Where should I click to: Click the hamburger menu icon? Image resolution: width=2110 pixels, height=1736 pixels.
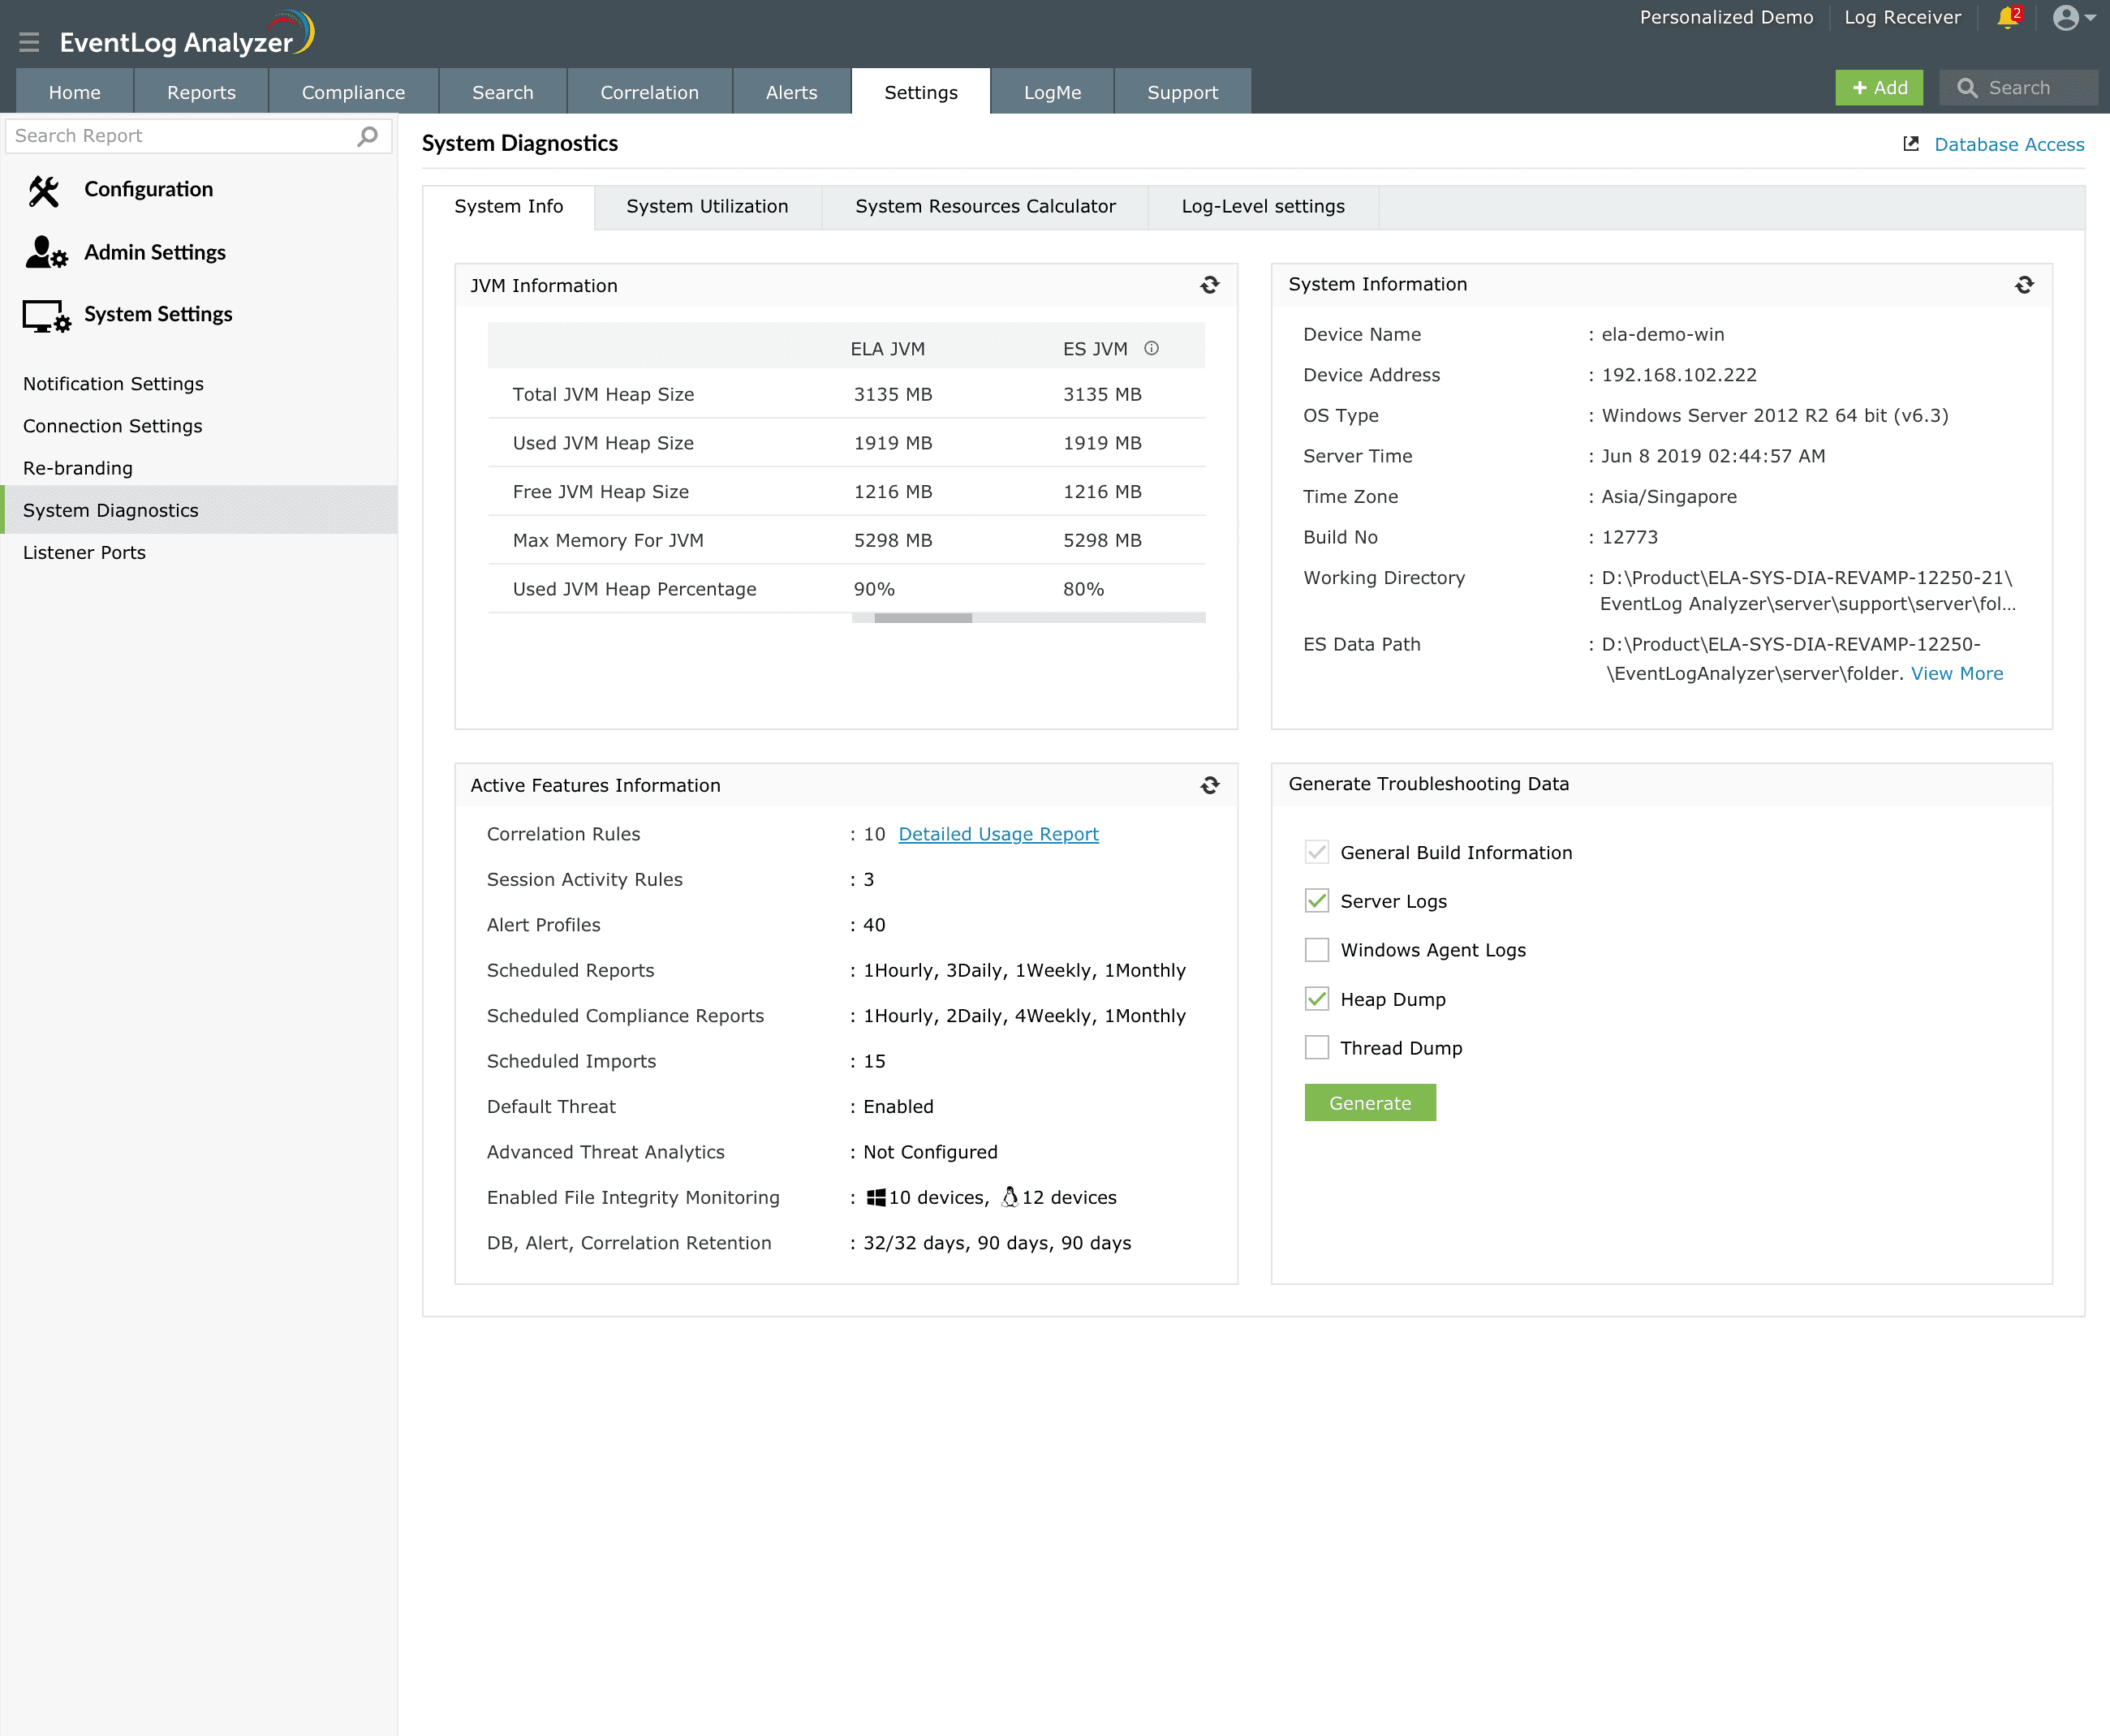click(29, 42)
